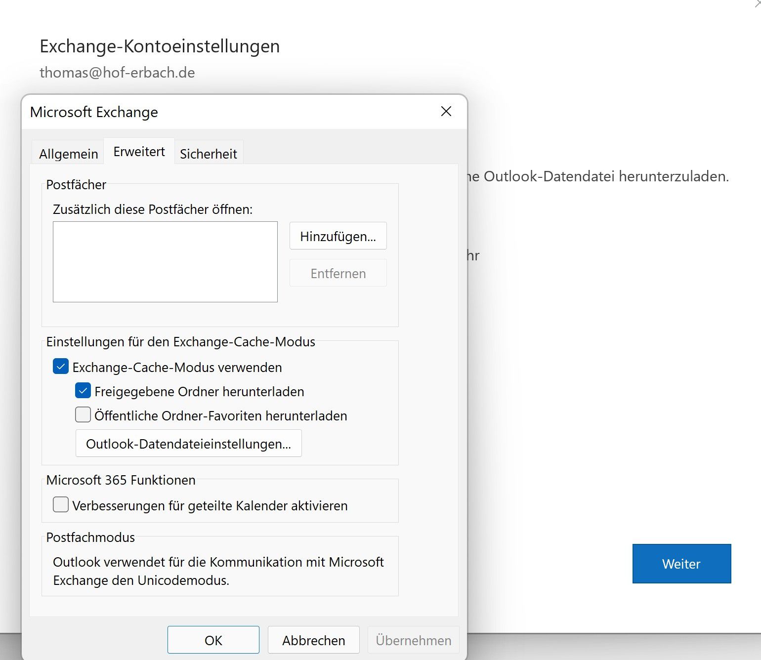The height and width of the screenshot is (660, 761).
Task: Uncheck Freigegebene Ordner herunterladen
Action: (x=83, y=391)
